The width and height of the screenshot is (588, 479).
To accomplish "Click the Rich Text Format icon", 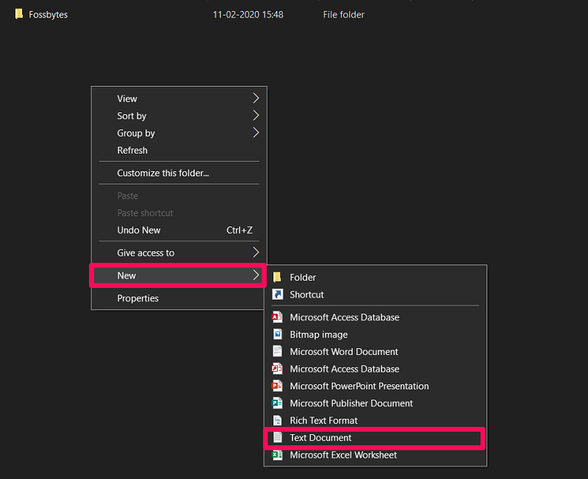I will [x=278, y=419].
